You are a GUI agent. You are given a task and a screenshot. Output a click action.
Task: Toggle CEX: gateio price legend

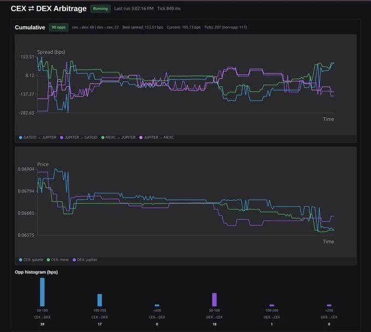31,259
